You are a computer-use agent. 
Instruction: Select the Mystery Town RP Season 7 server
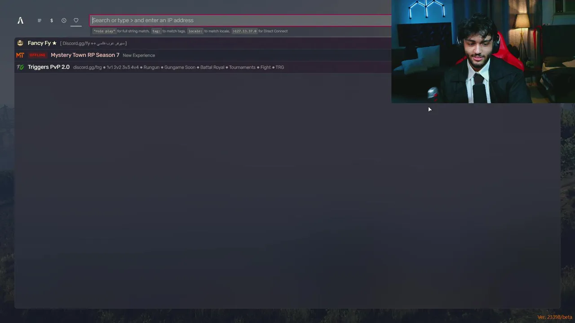coord(203,55)
